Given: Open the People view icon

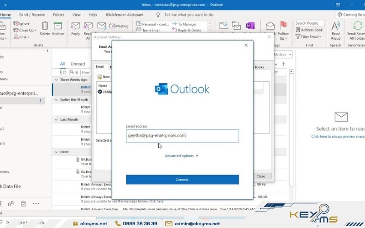Looking at the screenshot, I should 10,204.
